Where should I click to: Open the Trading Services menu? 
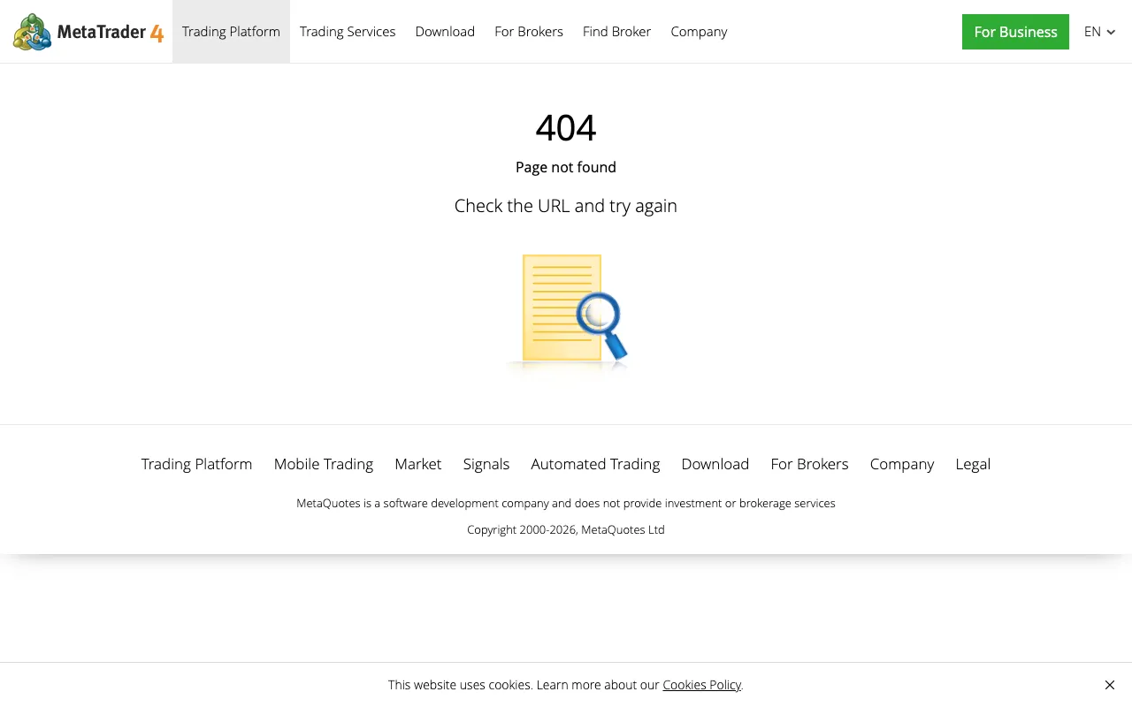pyautogui.click(x=348, y=31)
